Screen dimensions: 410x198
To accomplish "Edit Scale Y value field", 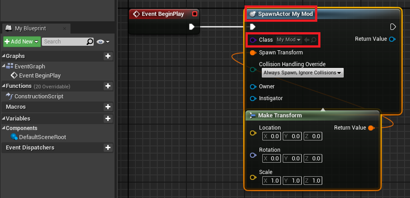I will click(292, 180).
